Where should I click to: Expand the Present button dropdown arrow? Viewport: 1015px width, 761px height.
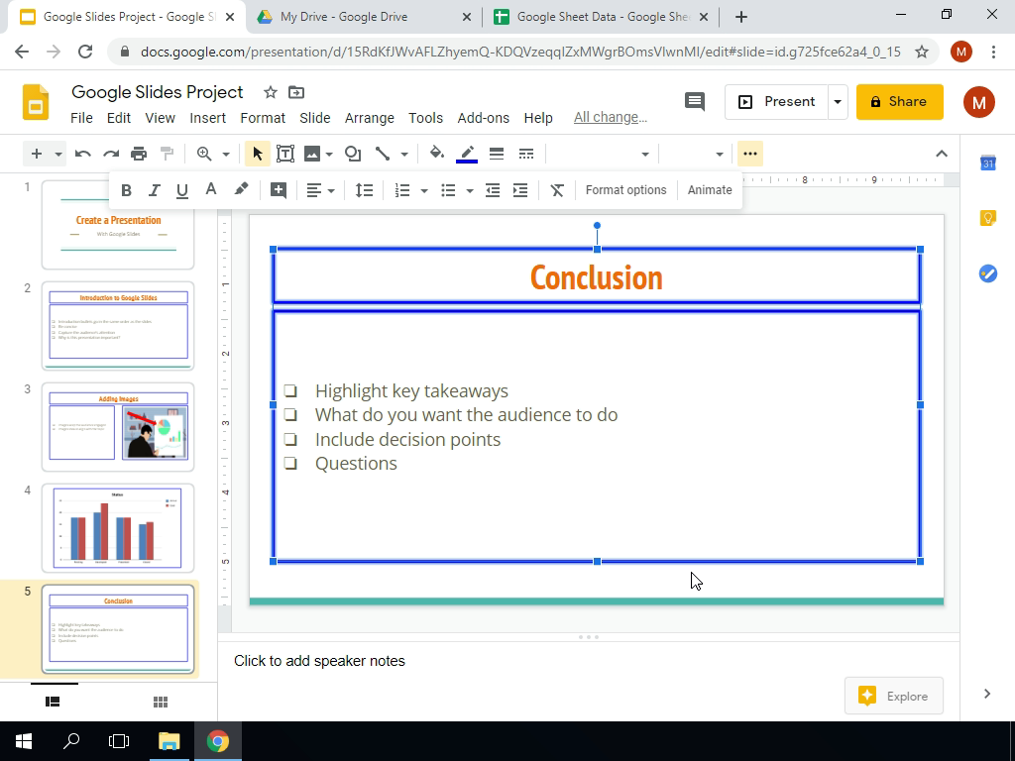point(838,102)
